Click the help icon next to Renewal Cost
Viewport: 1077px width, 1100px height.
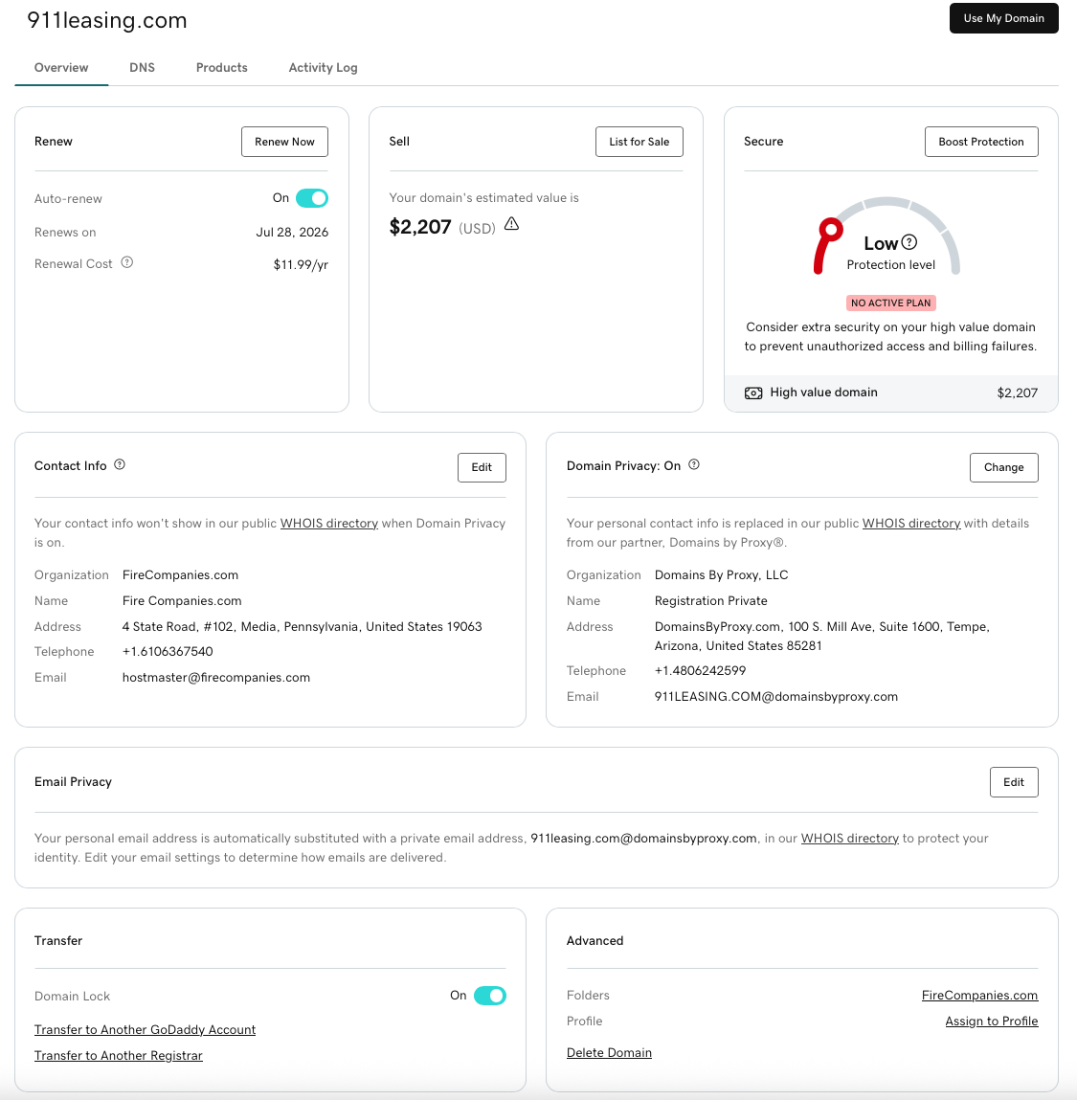coord(127,262)
